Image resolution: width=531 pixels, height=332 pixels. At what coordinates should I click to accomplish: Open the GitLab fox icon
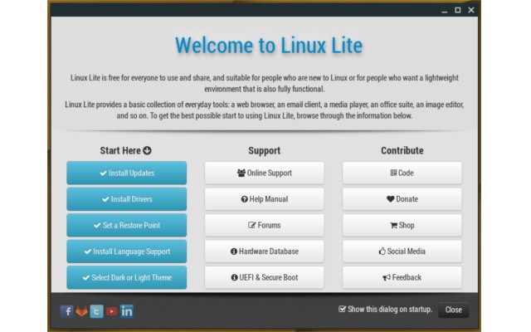tap(81, 311)
